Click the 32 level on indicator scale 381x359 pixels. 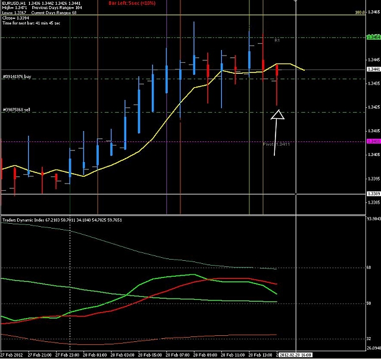tap(368, 339)
